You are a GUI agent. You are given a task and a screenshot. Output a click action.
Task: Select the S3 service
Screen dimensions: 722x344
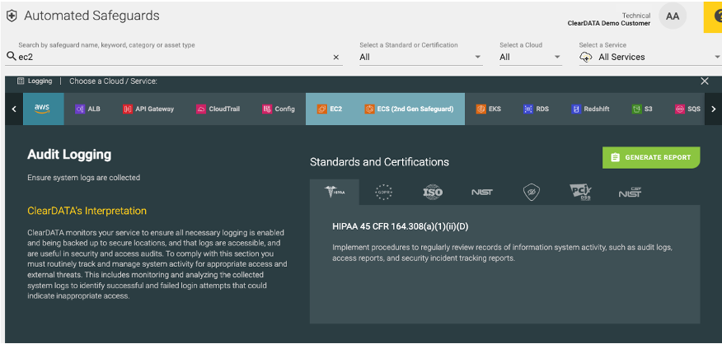pos(642,109)
